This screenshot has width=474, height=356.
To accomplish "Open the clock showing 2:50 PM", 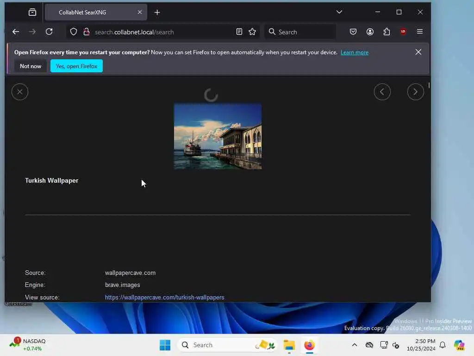I will 421,345.
